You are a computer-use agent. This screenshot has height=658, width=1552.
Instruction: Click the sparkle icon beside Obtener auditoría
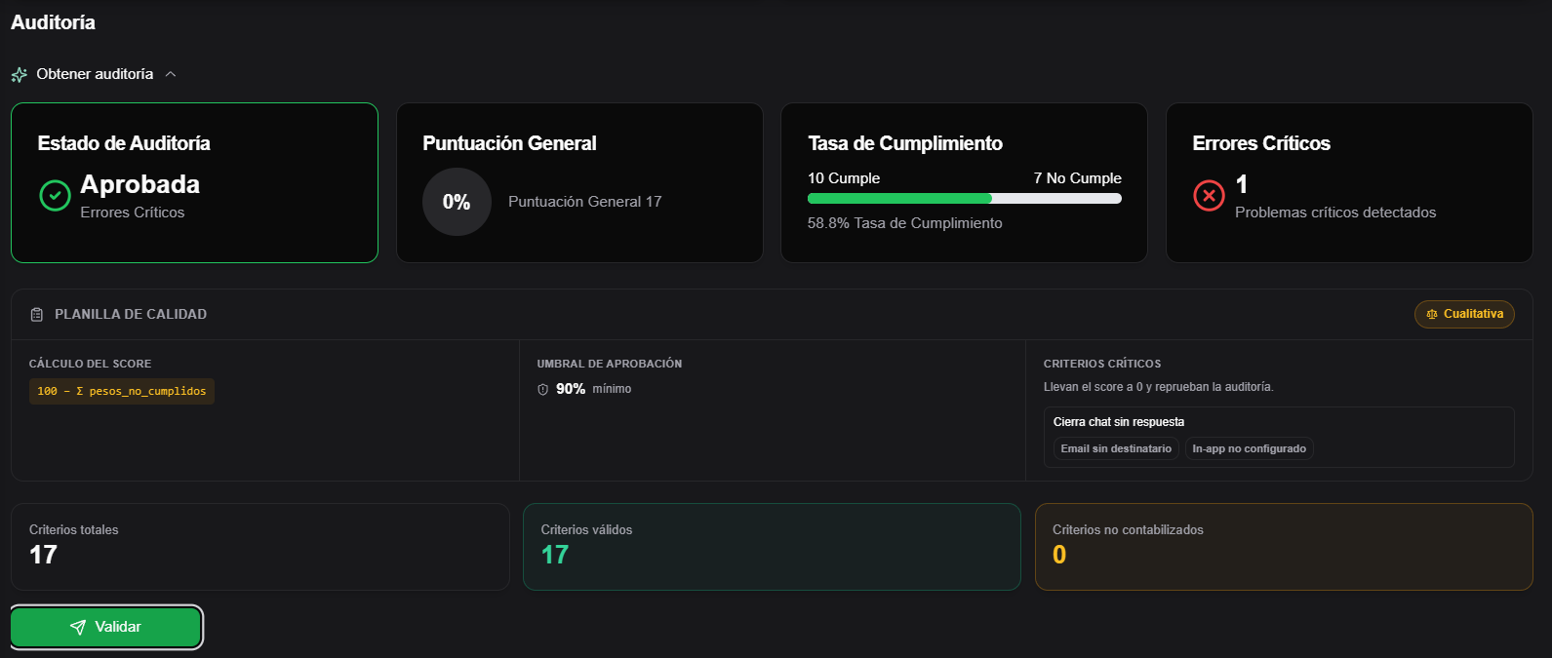(19, 75)
